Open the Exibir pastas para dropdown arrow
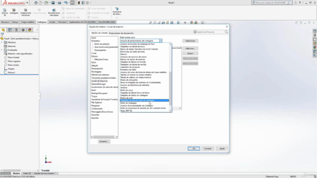The width and height of the screenshot is (317, 178). [160, 41]
